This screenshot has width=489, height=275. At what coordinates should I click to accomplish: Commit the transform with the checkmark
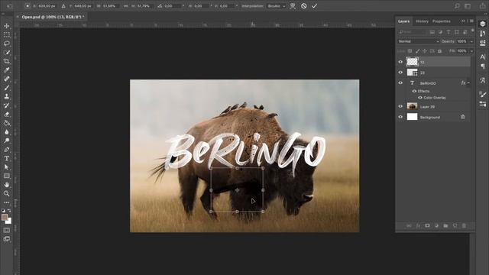tap(314, 6)
